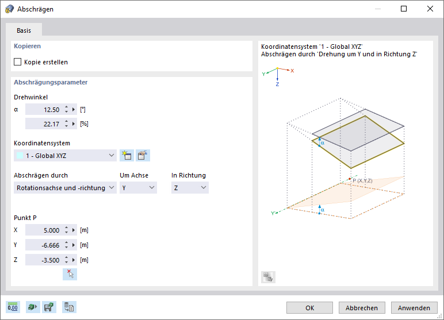This screenshot has width=444, height=320.
Task: Click the 'Punkt P' label
Action: coord(25,218)
